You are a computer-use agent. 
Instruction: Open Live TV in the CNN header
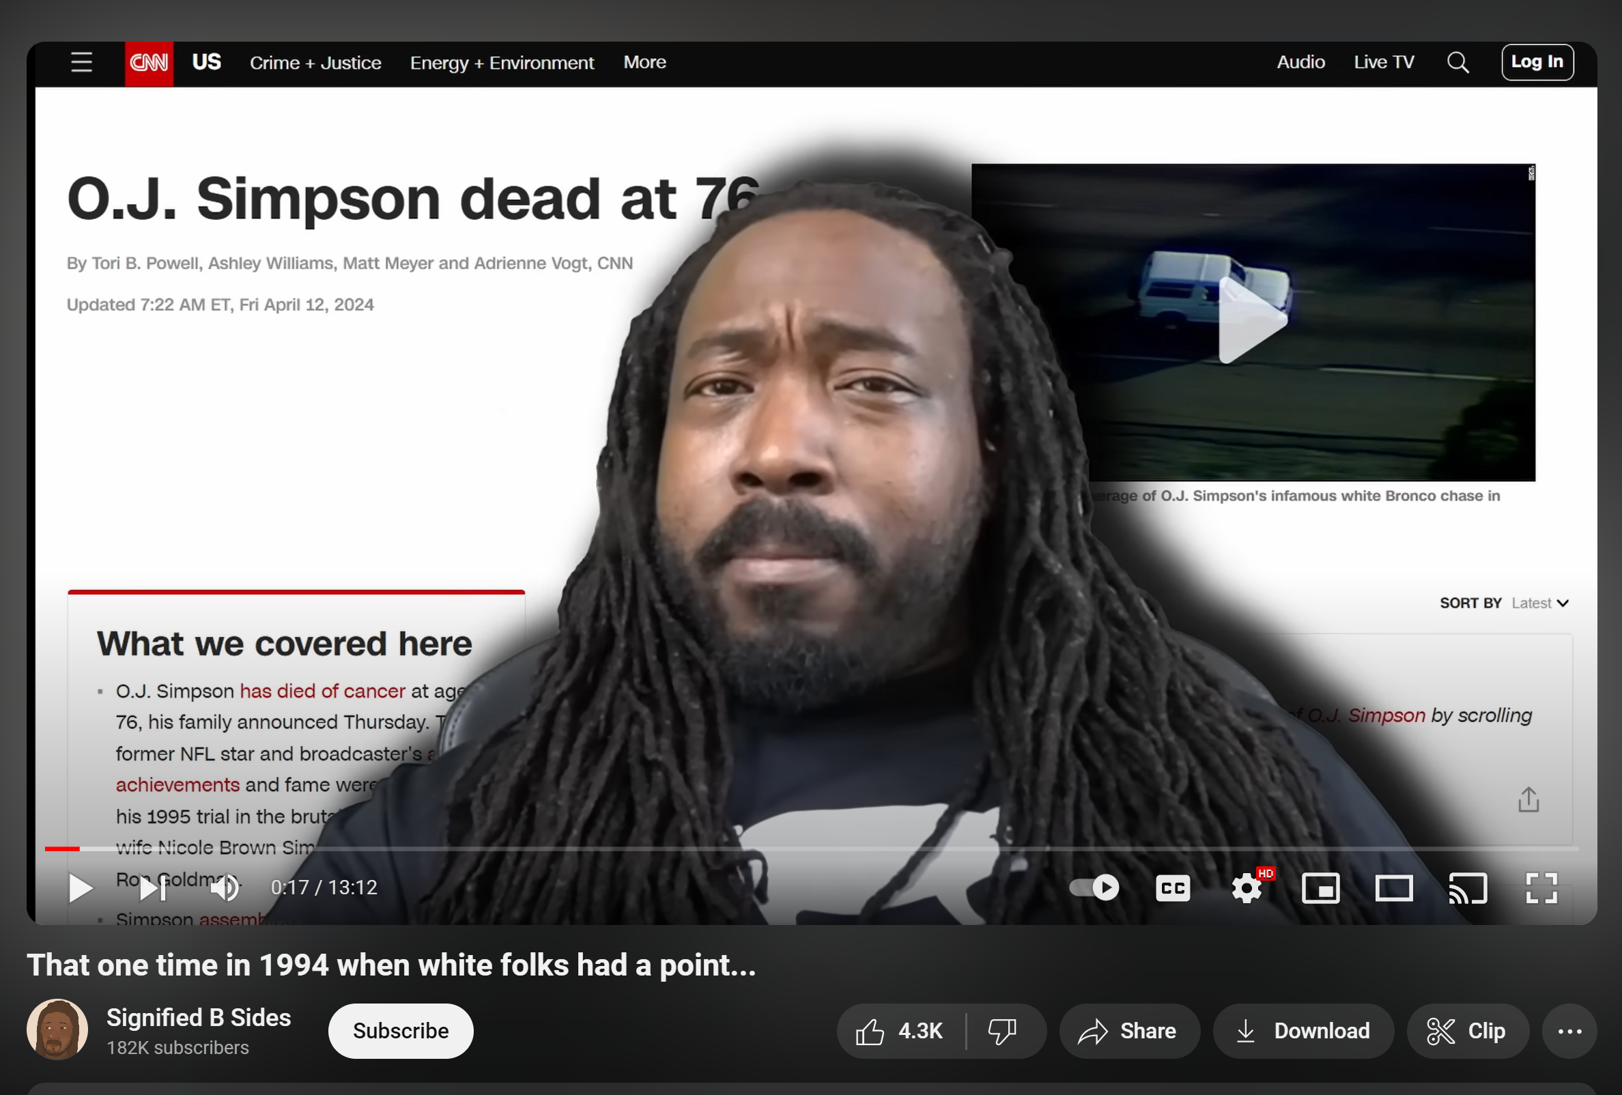pyautogui.click(x=1383, y=62)
